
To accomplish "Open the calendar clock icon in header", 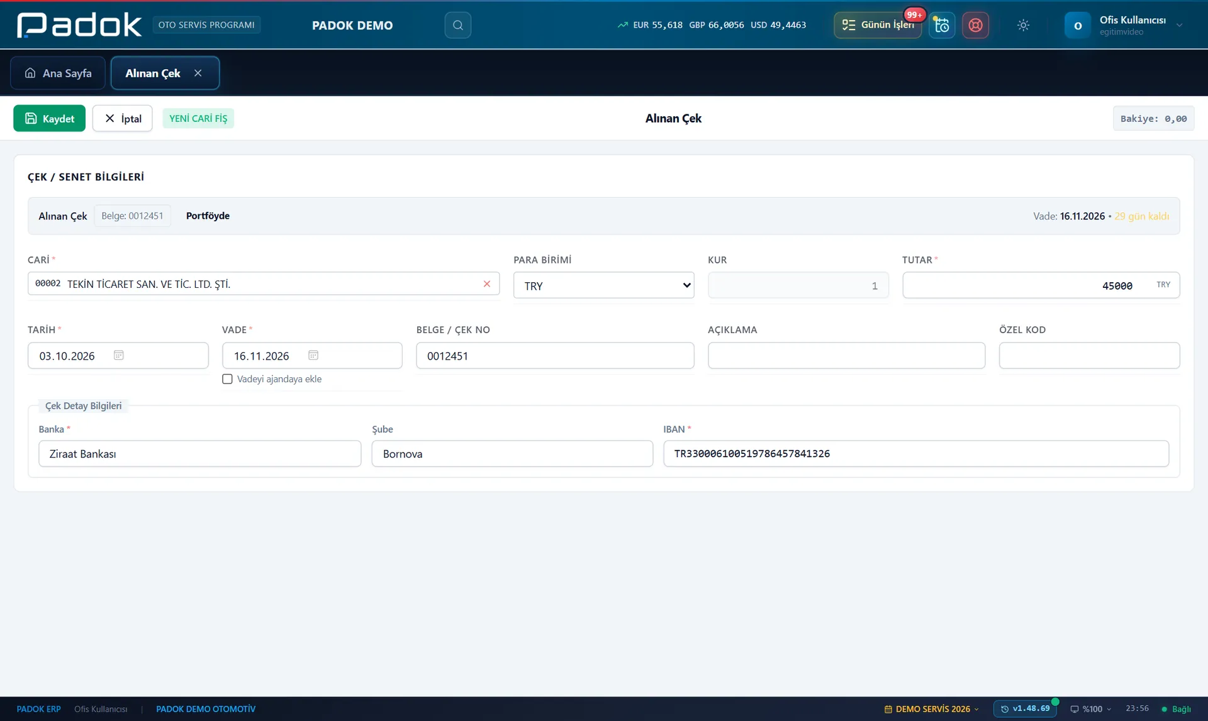I will pyautogui.click(x=942, y=25).
